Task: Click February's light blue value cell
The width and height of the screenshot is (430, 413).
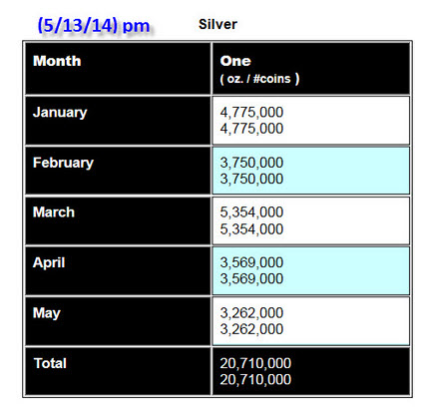Action: click(x=310, y=171)
